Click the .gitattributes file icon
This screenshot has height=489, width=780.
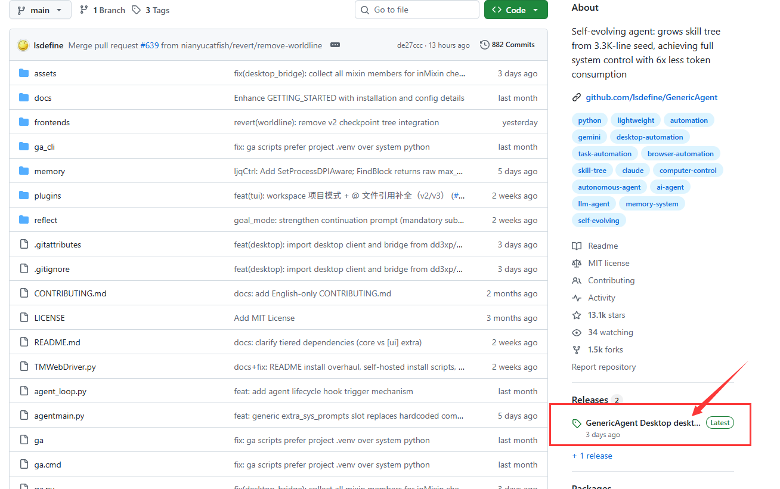point(24,244)
